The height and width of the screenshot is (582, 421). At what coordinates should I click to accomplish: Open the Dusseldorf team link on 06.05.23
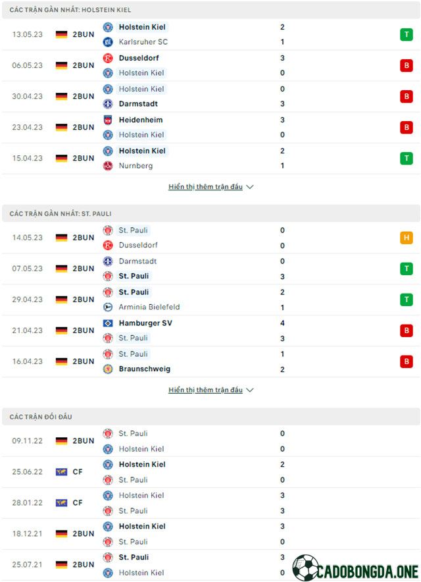(x=139, y=58)
